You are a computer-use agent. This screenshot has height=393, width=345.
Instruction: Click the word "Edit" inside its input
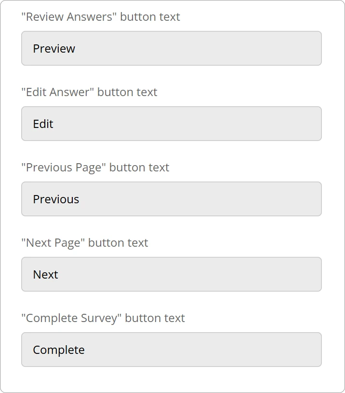pyautogui.click(x=43, y=124)
